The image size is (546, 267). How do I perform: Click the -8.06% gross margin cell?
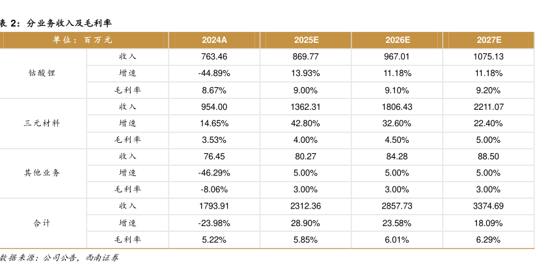click(214, 190)
